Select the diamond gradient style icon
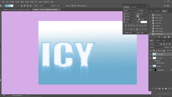This screenshot has height=97, width=172. click(x=31, y=6)
